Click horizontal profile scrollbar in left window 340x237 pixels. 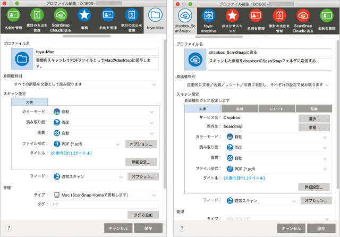click(87, 36)
